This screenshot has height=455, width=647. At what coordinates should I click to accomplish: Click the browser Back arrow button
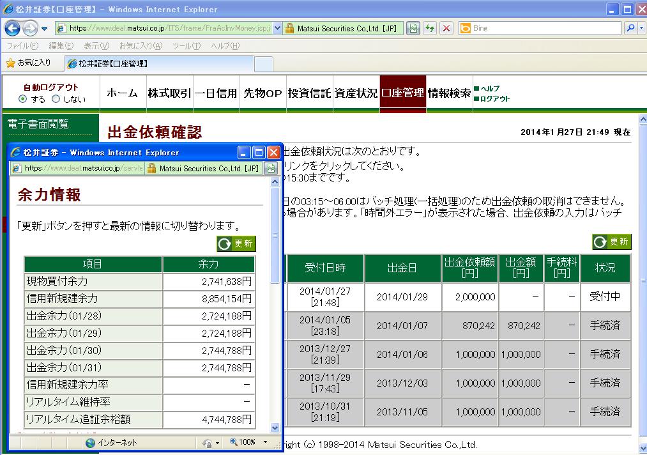coord(13,28)
